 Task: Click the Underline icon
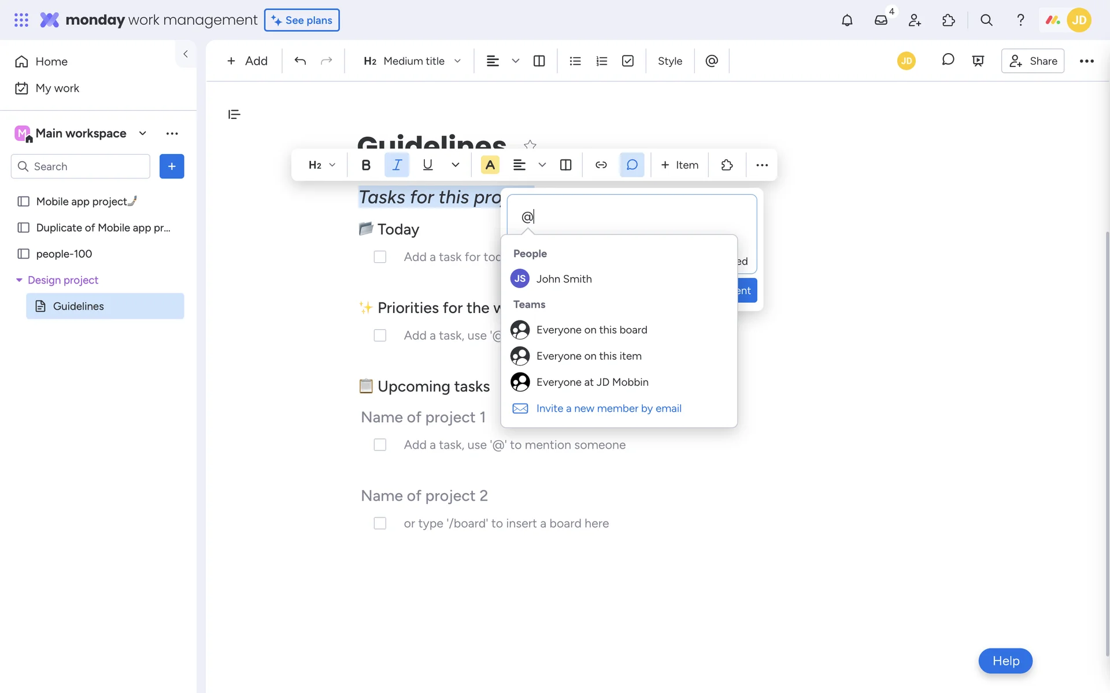(428, 165)
